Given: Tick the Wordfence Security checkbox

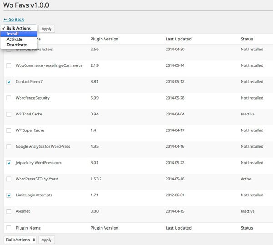Looking at the screenshot, I should pos(9,98).
